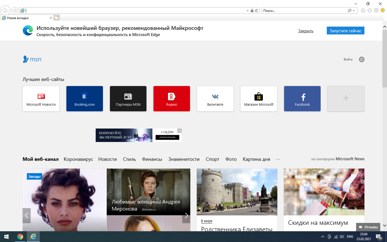Open the Спорт feed tab
This screenshot has width=387, height=242.
(213, 159)
